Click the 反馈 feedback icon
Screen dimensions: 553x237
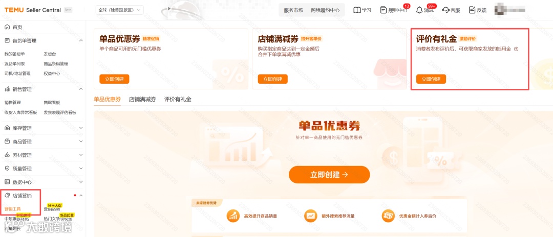point(472,10)
